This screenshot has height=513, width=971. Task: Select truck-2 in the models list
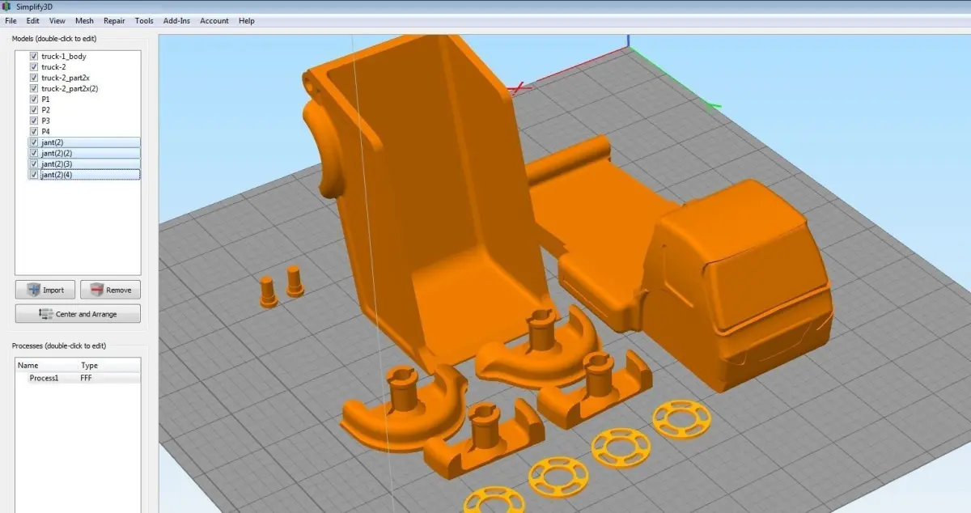(x=53, y=67)
